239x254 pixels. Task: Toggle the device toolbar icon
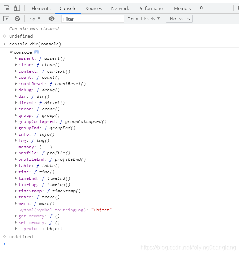(x=17, y=8)
